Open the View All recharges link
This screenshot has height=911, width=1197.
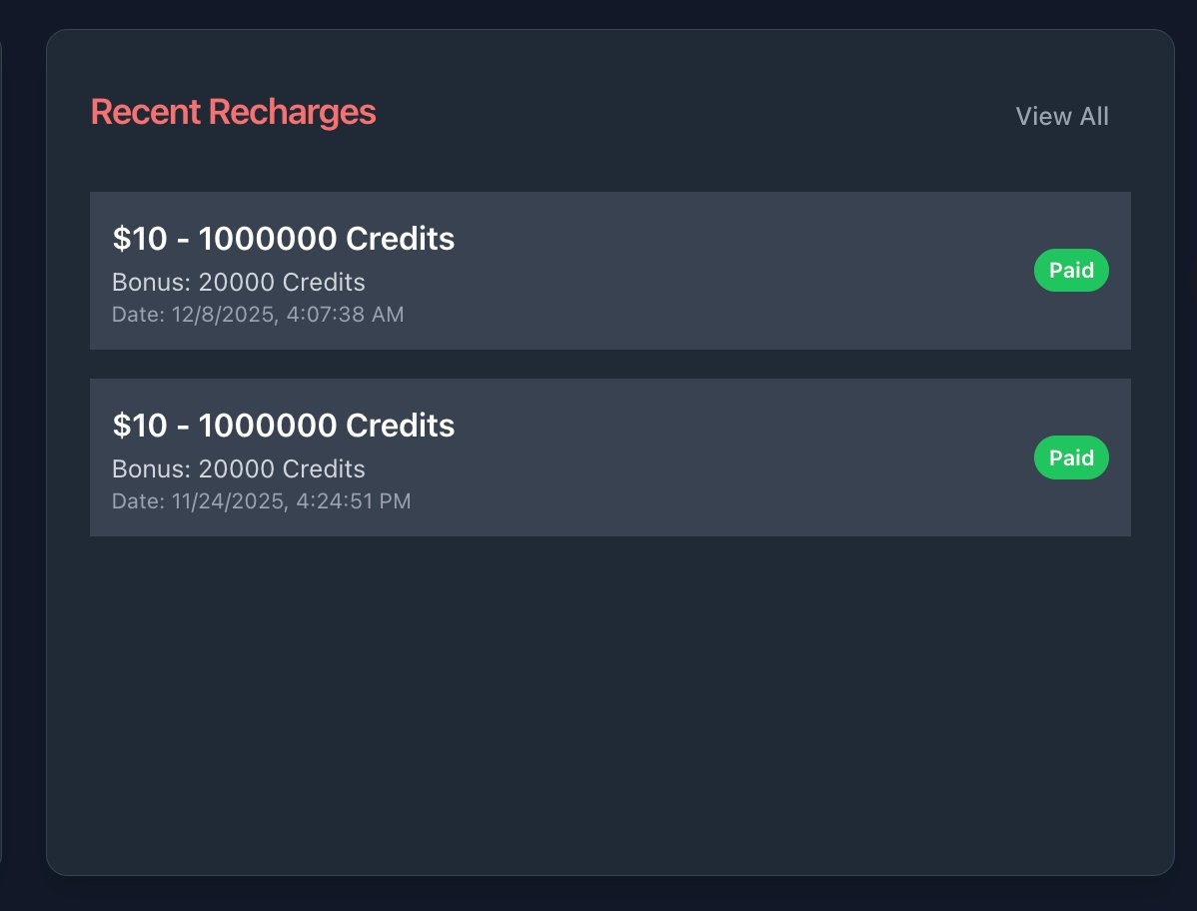(1061, 117)
